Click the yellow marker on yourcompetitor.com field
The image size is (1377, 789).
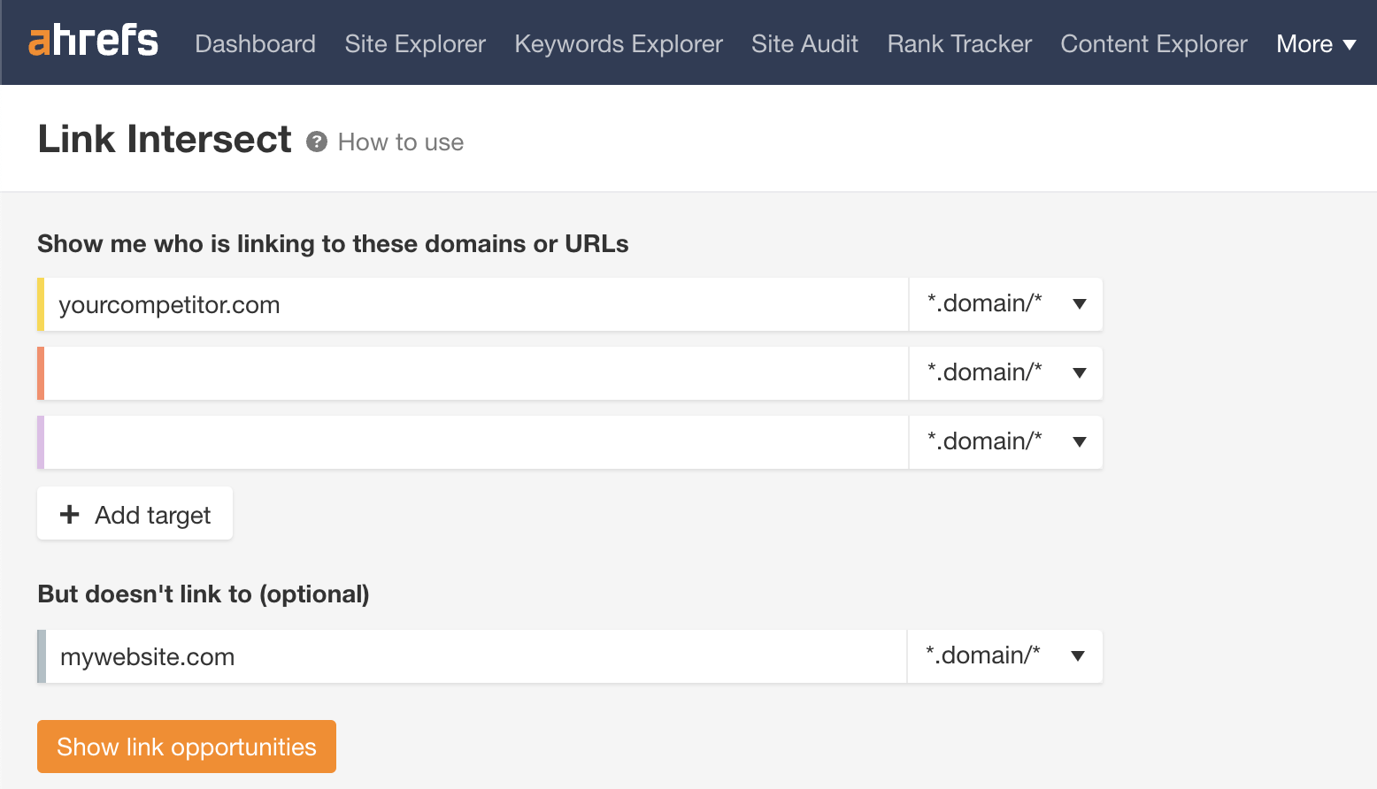coord(40,304)
